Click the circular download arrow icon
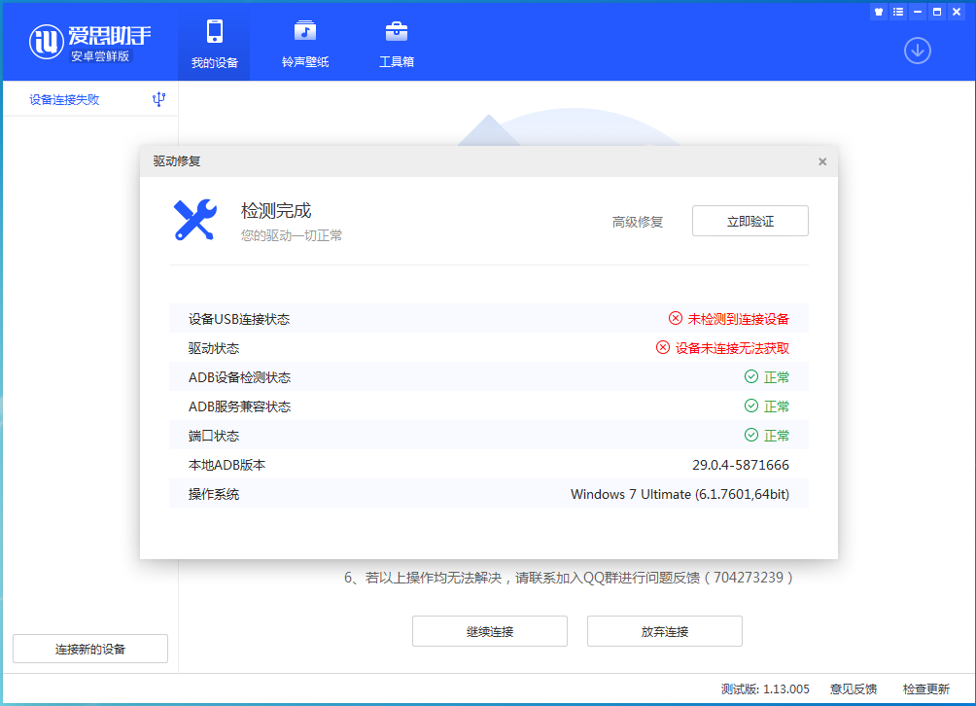Screen dimensions: 976x706 pyautogui.click(x=917, y=51)
